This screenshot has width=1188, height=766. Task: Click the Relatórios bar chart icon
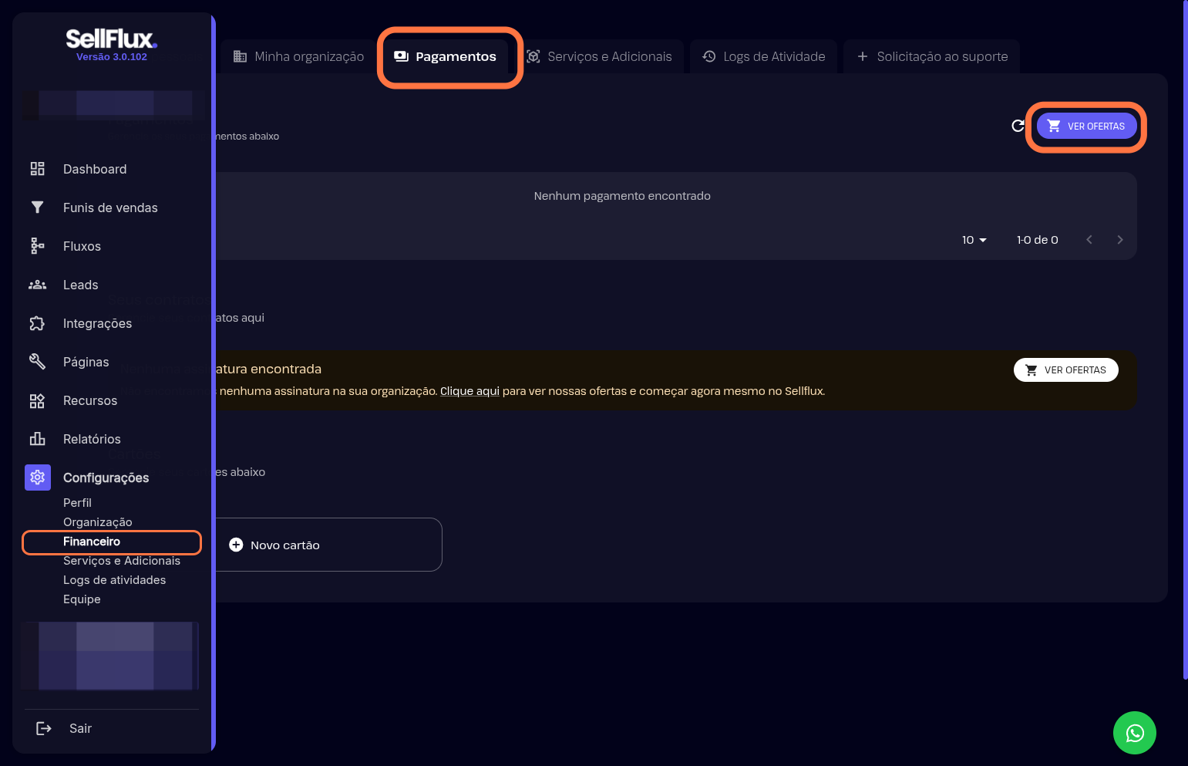(x=37, y=439)
